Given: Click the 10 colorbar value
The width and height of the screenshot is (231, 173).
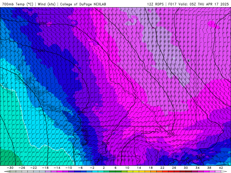Looking at the screenshot, I should point(127,168).
